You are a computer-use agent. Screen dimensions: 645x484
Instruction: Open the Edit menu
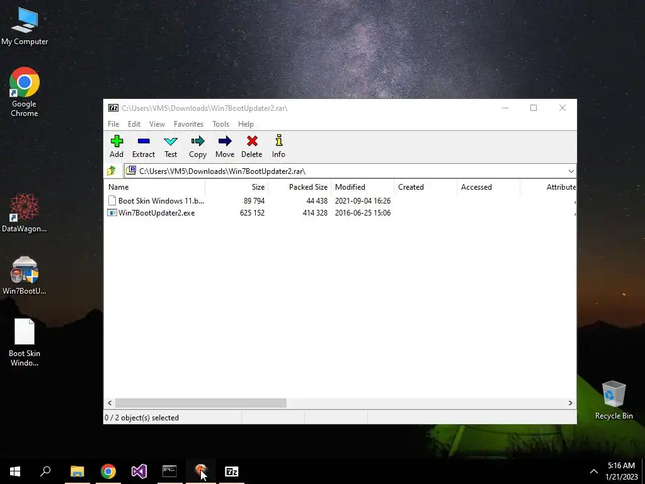(134, 124)
